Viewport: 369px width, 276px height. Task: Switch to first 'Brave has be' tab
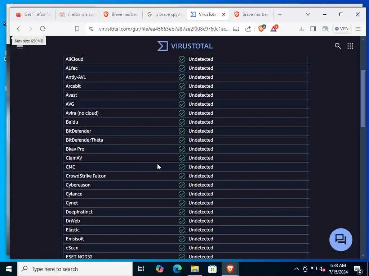click(121, 14)
